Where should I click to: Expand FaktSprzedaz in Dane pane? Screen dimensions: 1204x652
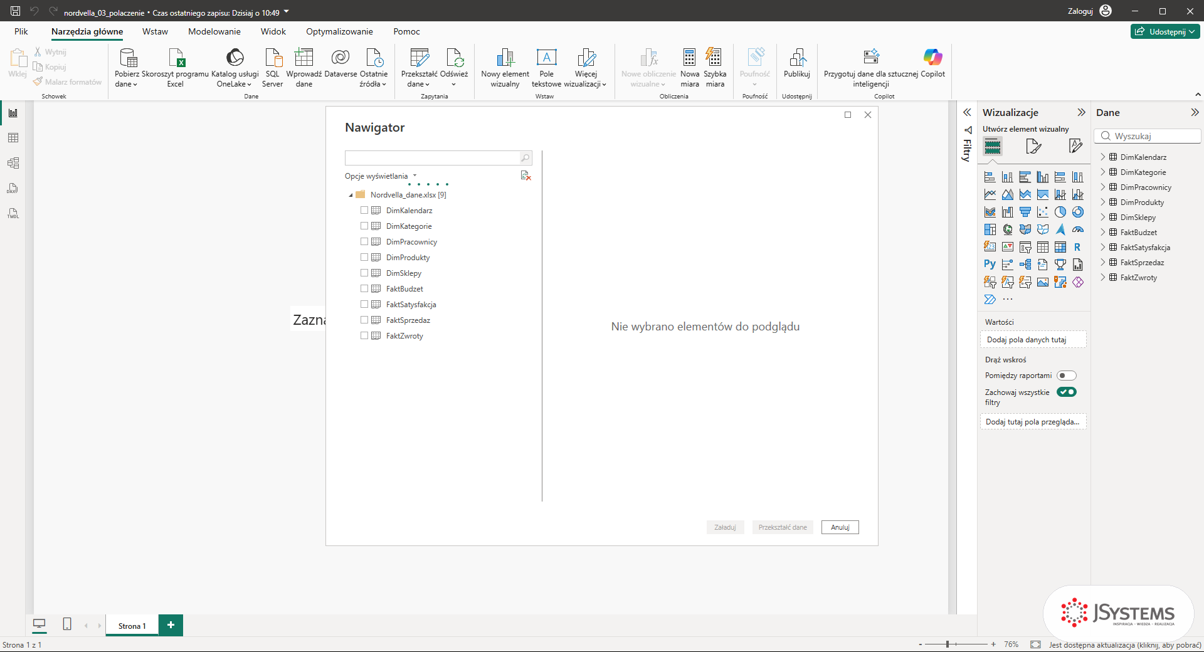1103,262
